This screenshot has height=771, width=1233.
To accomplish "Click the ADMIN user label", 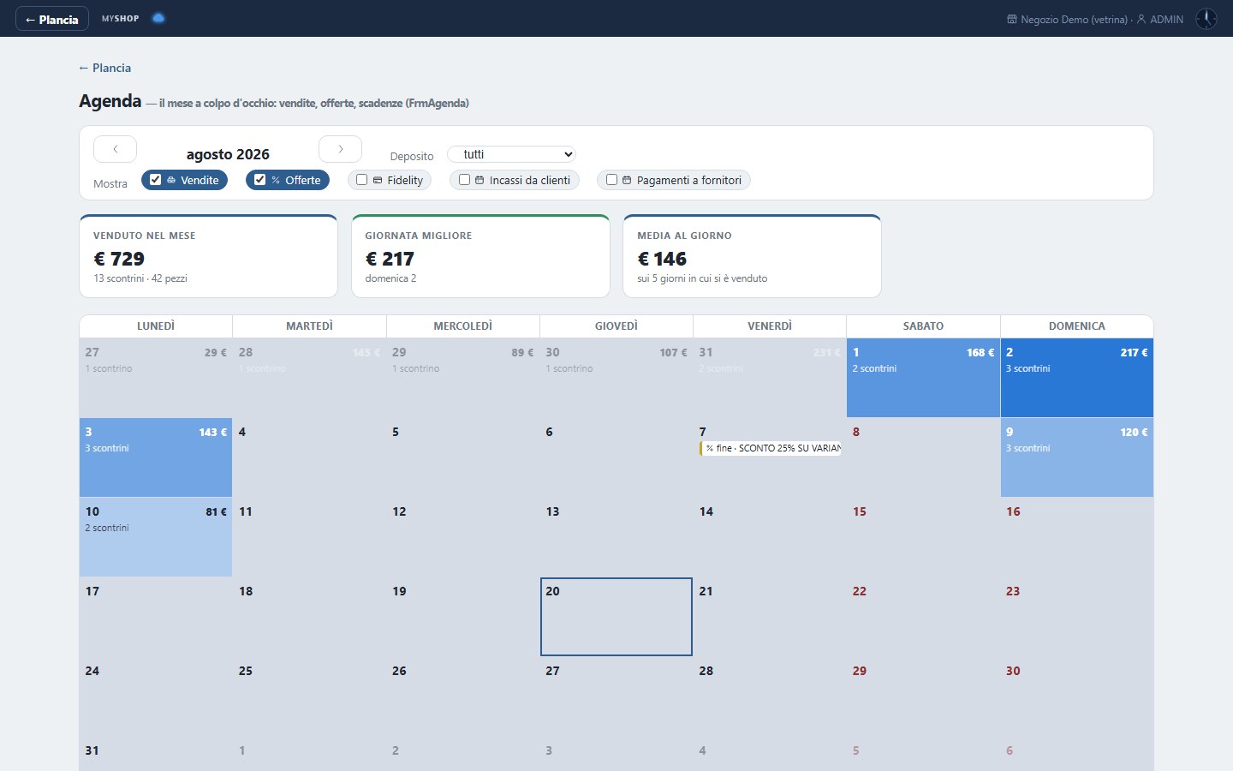I will [x=1166, y=19].
